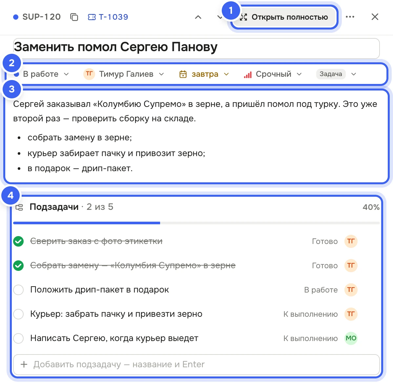Click bullet text собрать замену в зерне

80,137
